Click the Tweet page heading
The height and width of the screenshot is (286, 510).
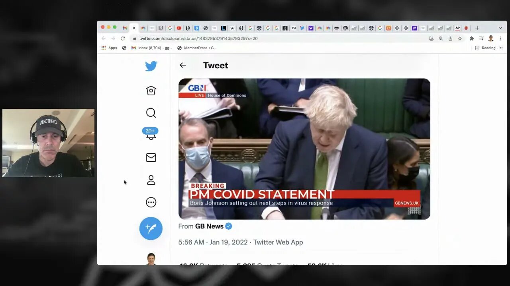(216, 66)
